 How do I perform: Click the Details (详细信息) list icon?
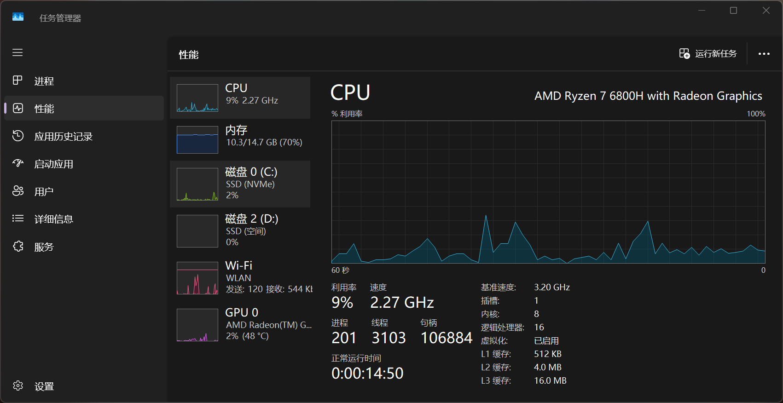coord(18,219)
